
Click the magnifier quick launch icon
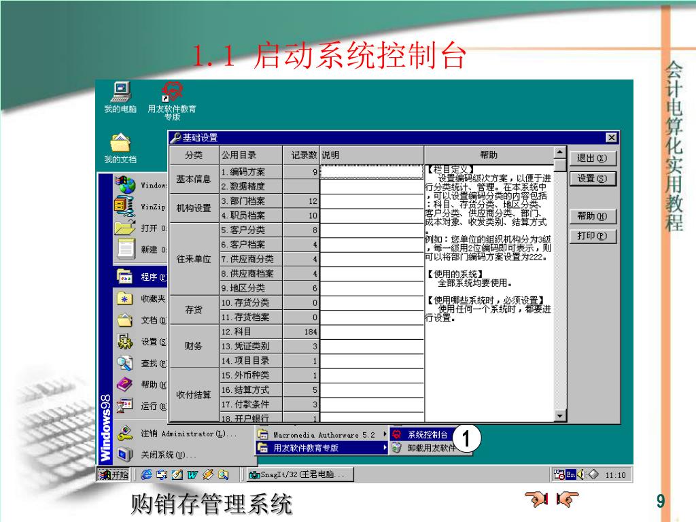click(223, 474)
